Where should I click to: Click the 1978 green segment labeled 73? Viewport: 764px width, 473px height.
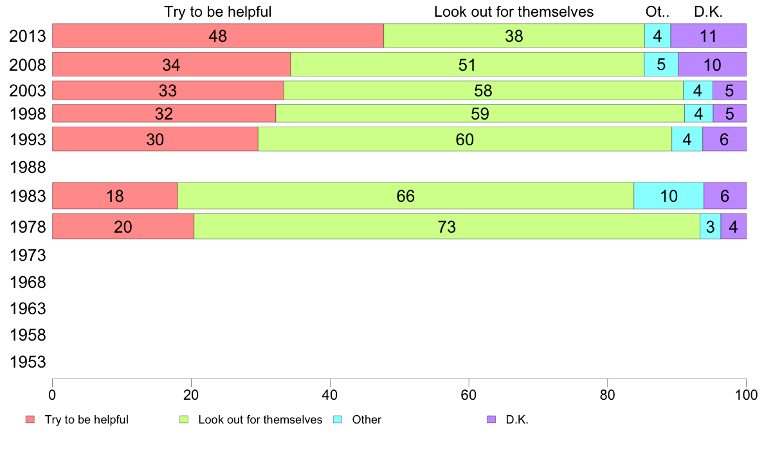[x=446, y=227]
